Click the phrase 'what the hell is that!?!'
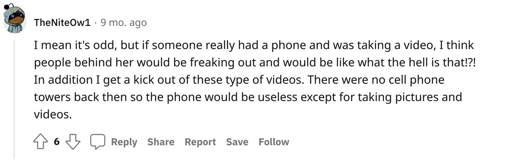The image size is (513, 164). point(416,63)
